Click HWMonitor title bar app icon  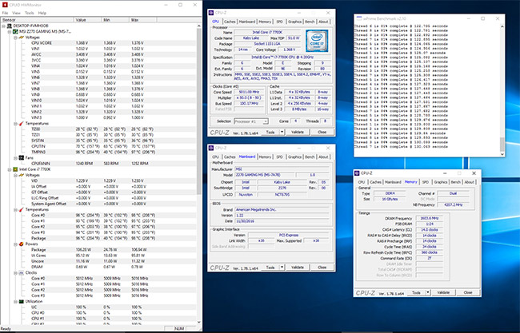pyautogui.click(x=4, y=5)
